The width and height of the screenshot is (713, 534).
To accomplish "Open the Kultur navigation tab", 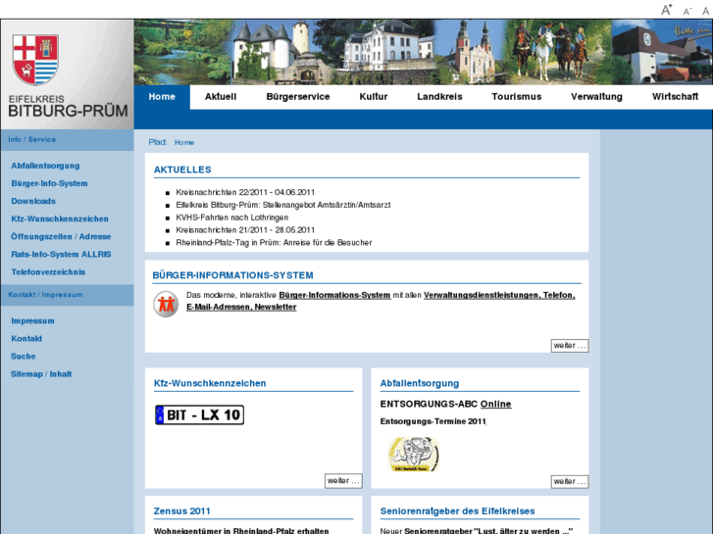I will pos(374,97).
